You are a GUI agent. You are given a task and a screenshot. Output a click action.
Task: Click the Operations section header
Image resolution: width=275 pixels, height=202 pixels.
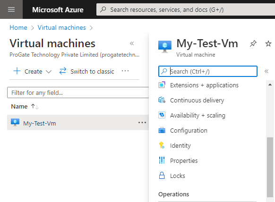[x=173, y=194]
